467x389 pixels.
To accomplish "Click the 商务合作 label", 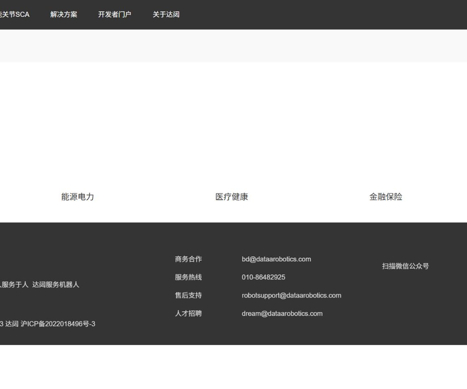I will coord(188,259).
